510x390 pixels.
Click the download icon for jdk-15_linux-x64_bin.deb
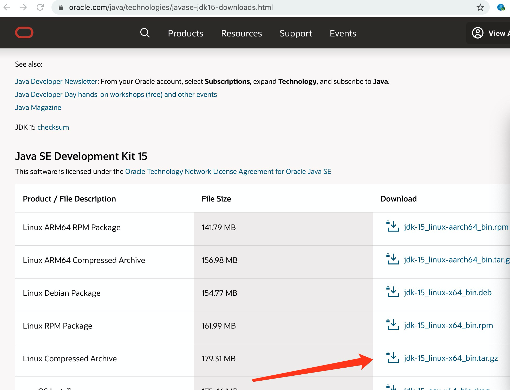393,292
